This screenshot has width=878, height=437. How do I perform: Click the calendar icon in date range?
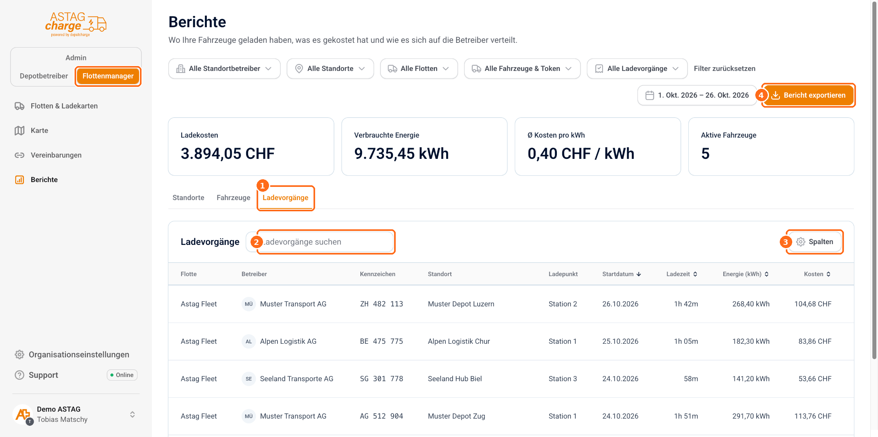click(649, 95)
